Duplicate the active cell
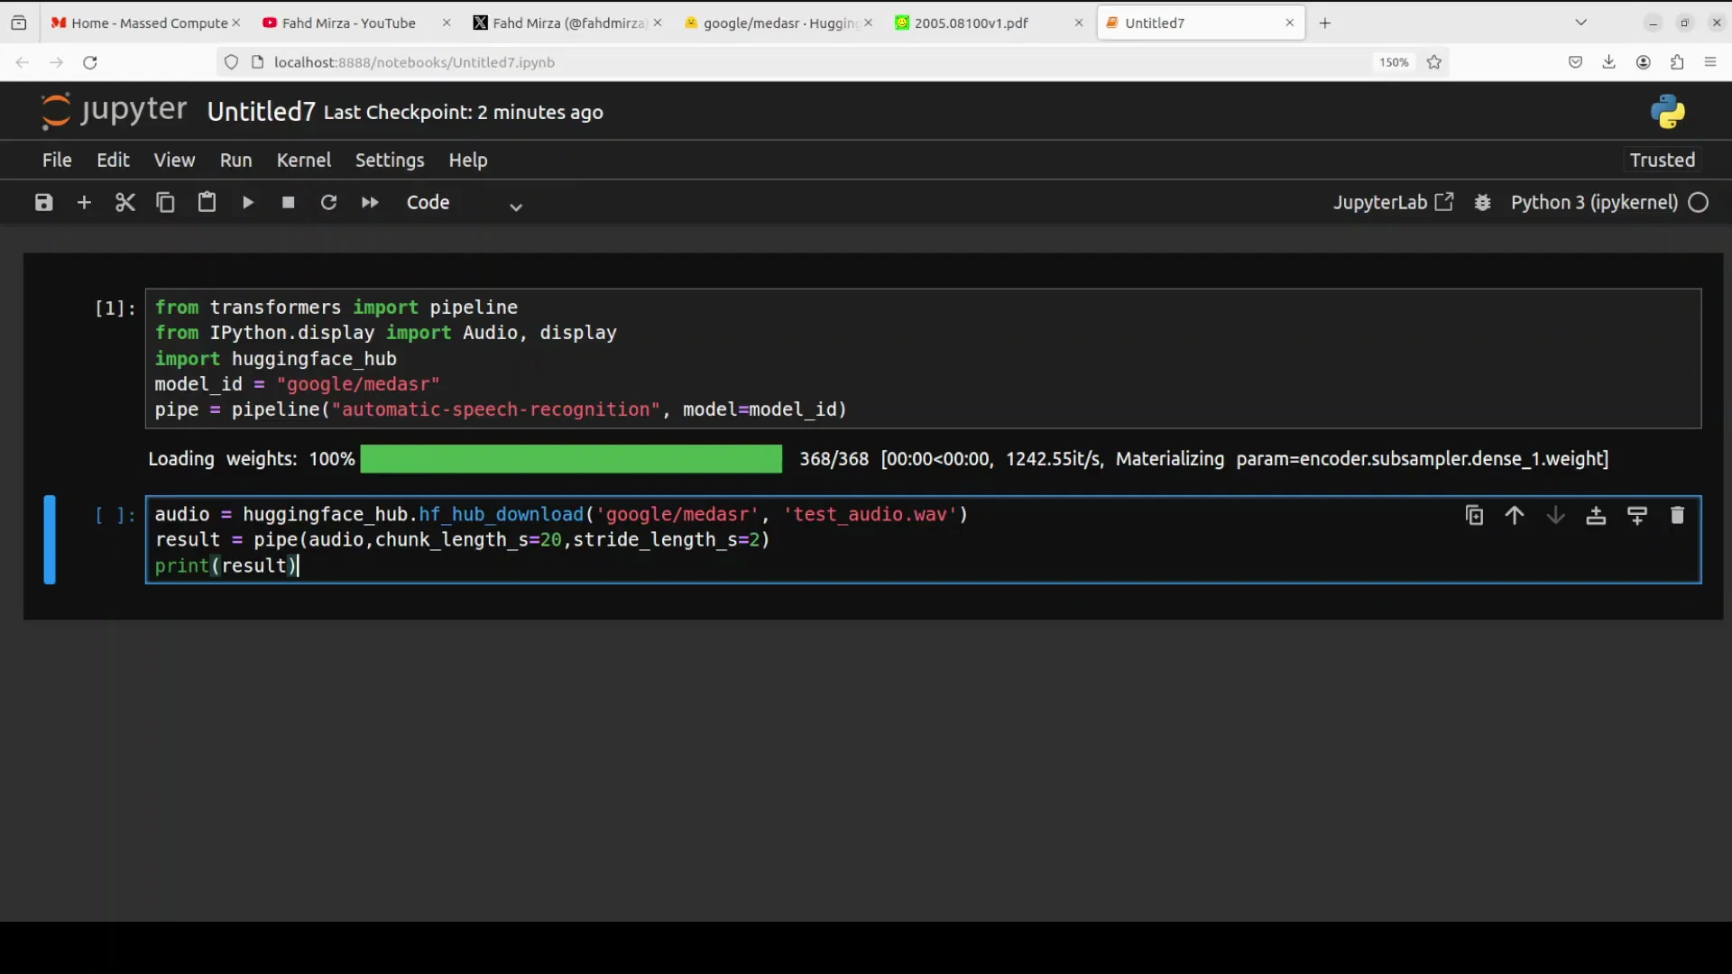1732x974 pixels. [x=1474, y=515]
